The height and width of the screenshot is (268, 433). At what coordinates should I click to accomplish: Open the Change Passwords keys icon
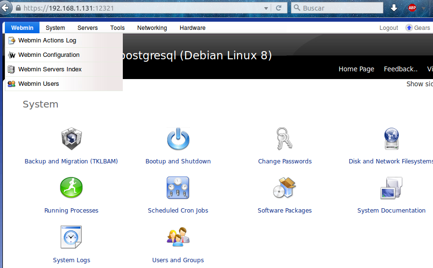pos(285,139)
